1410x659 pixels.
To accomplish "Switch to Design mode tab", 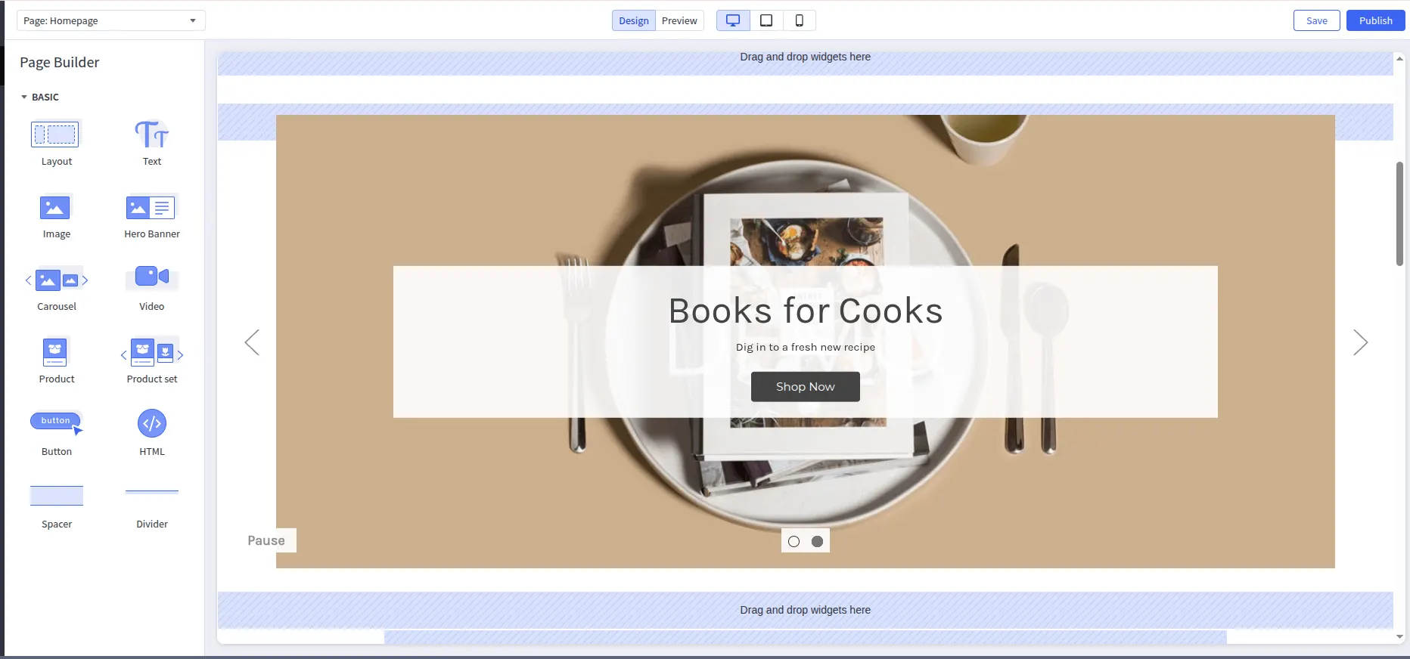I will [x=634, y=20].
